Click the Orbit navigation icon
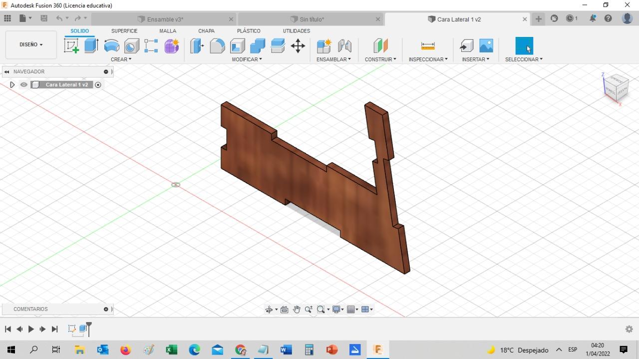This screenshot has height=359, width=639. coord(269,310)
